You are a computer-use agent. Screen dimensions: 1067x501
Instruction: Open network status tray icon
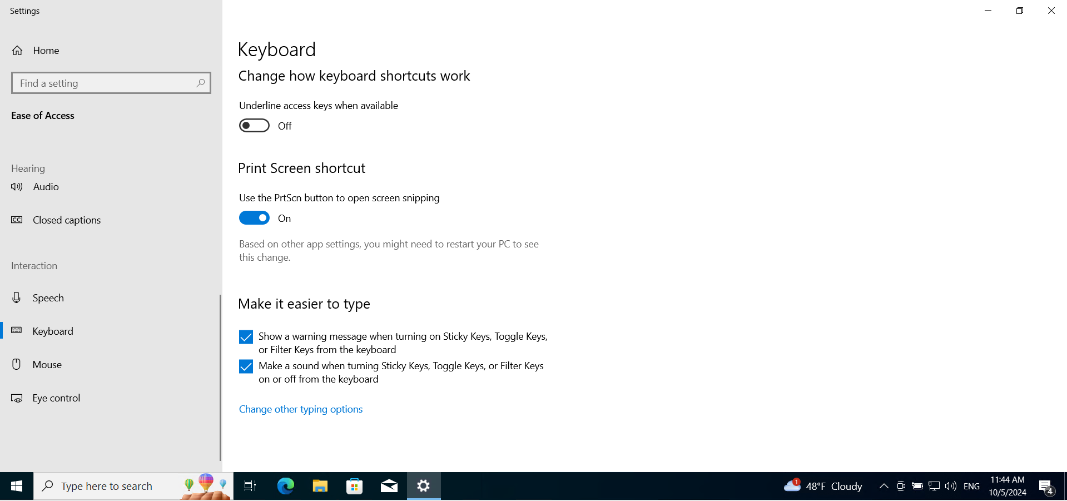pos(934,487)
